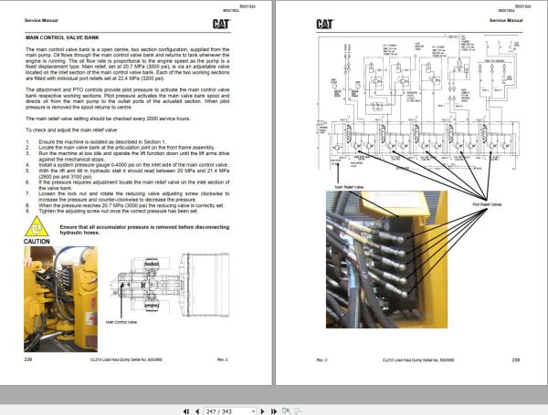Screen dimensions: 548x415
Task: Click Rev. 0 in left page footer
Action: [222, 359]
